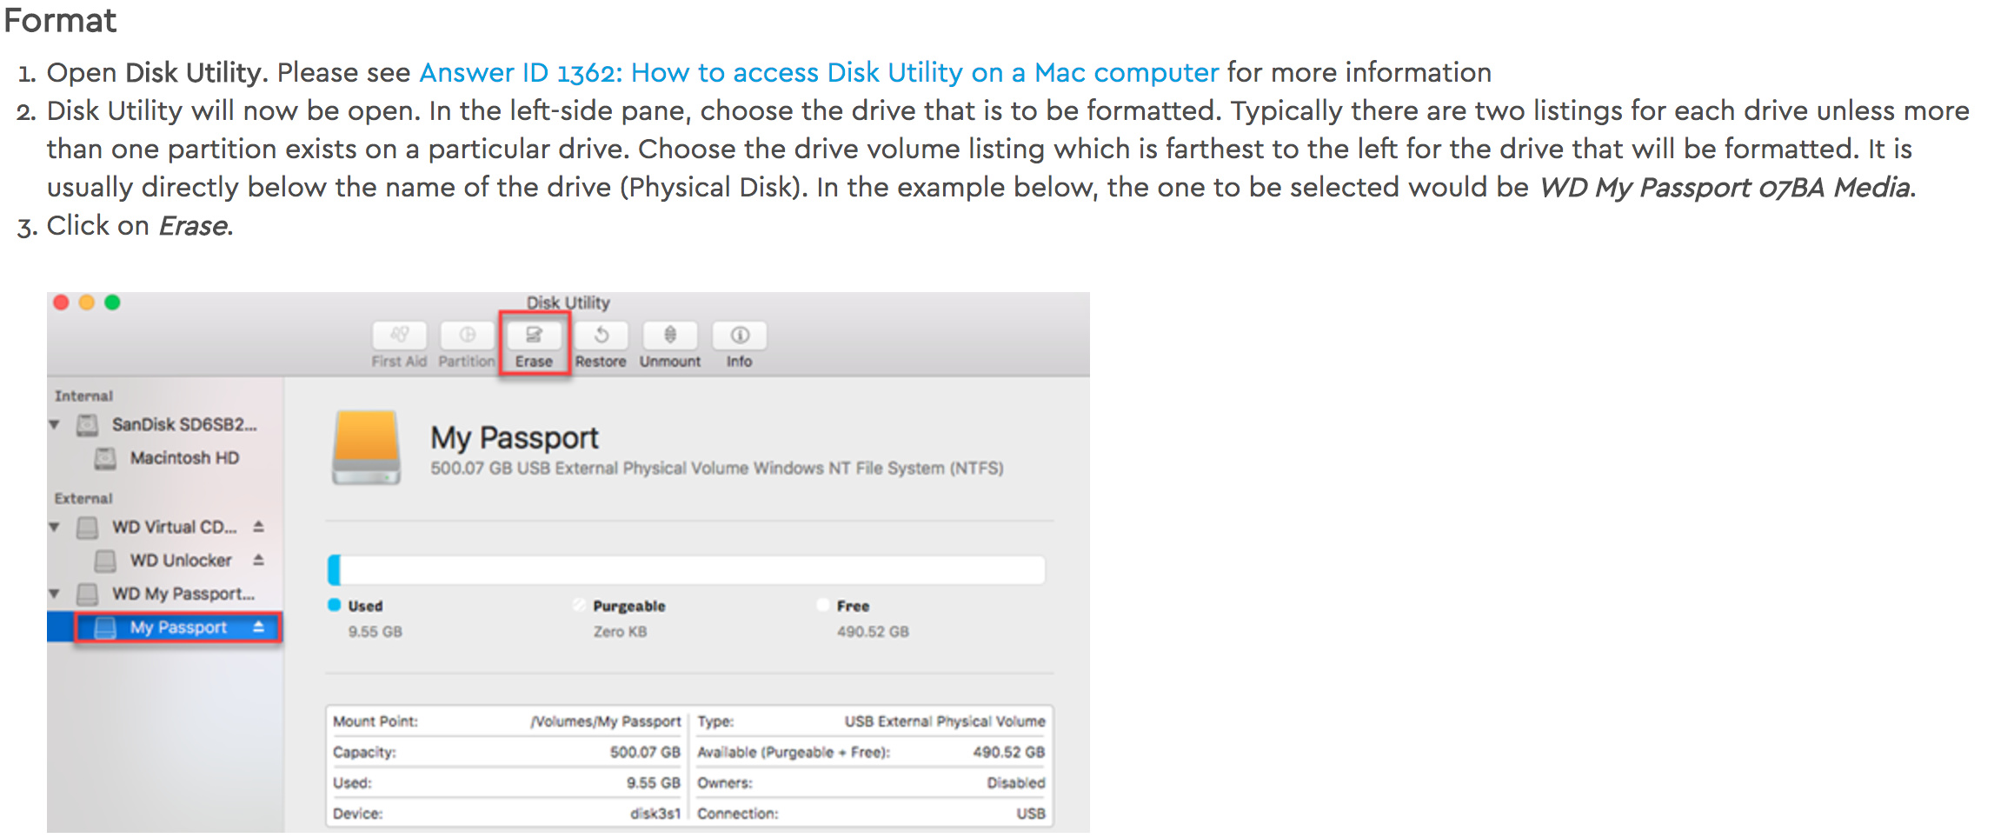Collapse the WD Virtual CD tree
Screen dimensions: 1994x838
click(x=55, y=528)
